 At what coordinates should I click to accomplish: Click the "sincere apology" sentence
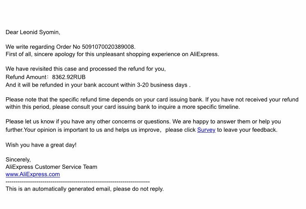tap(112, 54)
